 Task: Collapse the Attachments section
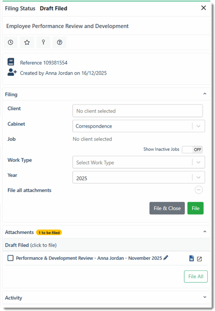pos(205,231)
